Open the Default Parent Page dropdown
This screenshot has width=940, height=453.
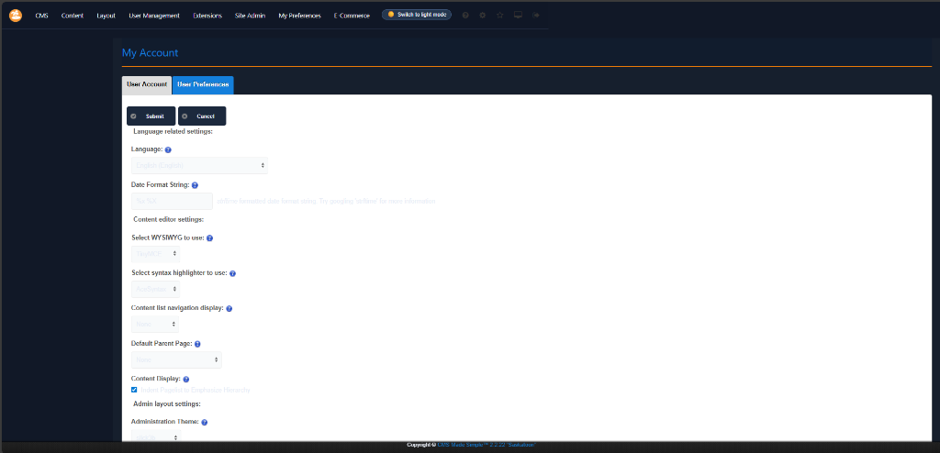176,360
